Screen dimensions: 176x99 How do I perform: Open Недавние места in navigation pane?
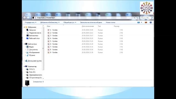tap(35, 33)
